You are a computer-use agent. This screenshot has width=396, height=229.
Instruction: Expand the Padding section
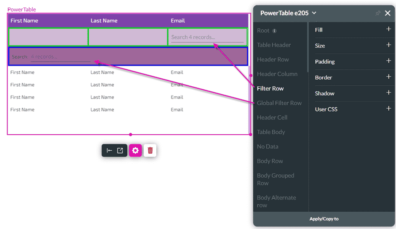[388, 61]
